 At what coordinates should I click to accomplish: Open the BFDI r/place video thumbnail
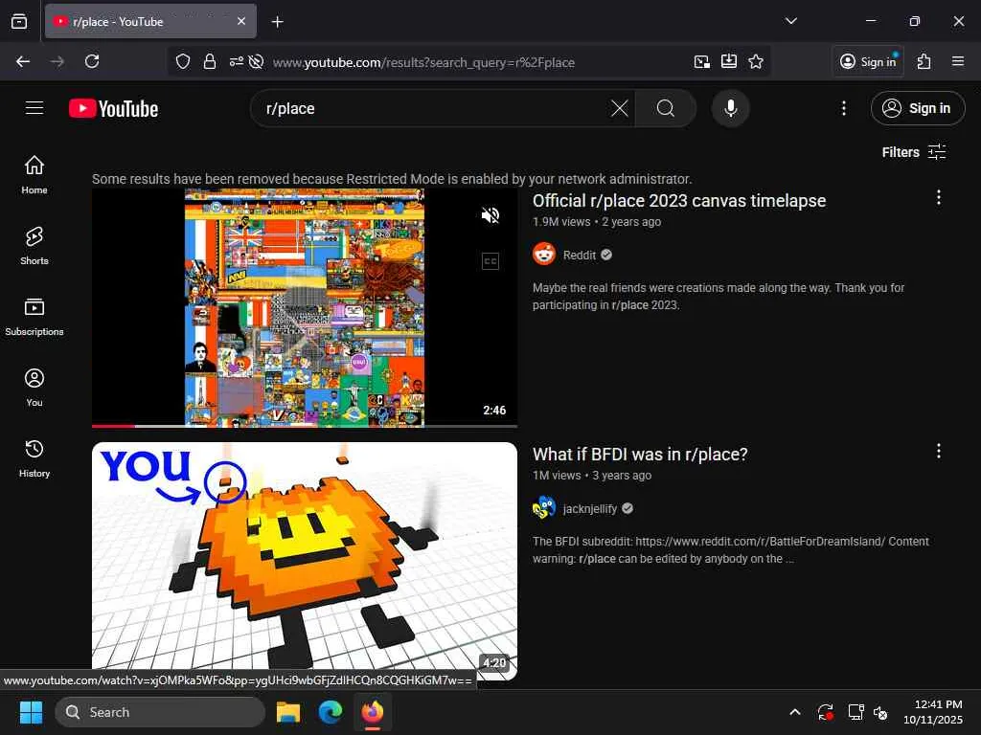[305, 561]
